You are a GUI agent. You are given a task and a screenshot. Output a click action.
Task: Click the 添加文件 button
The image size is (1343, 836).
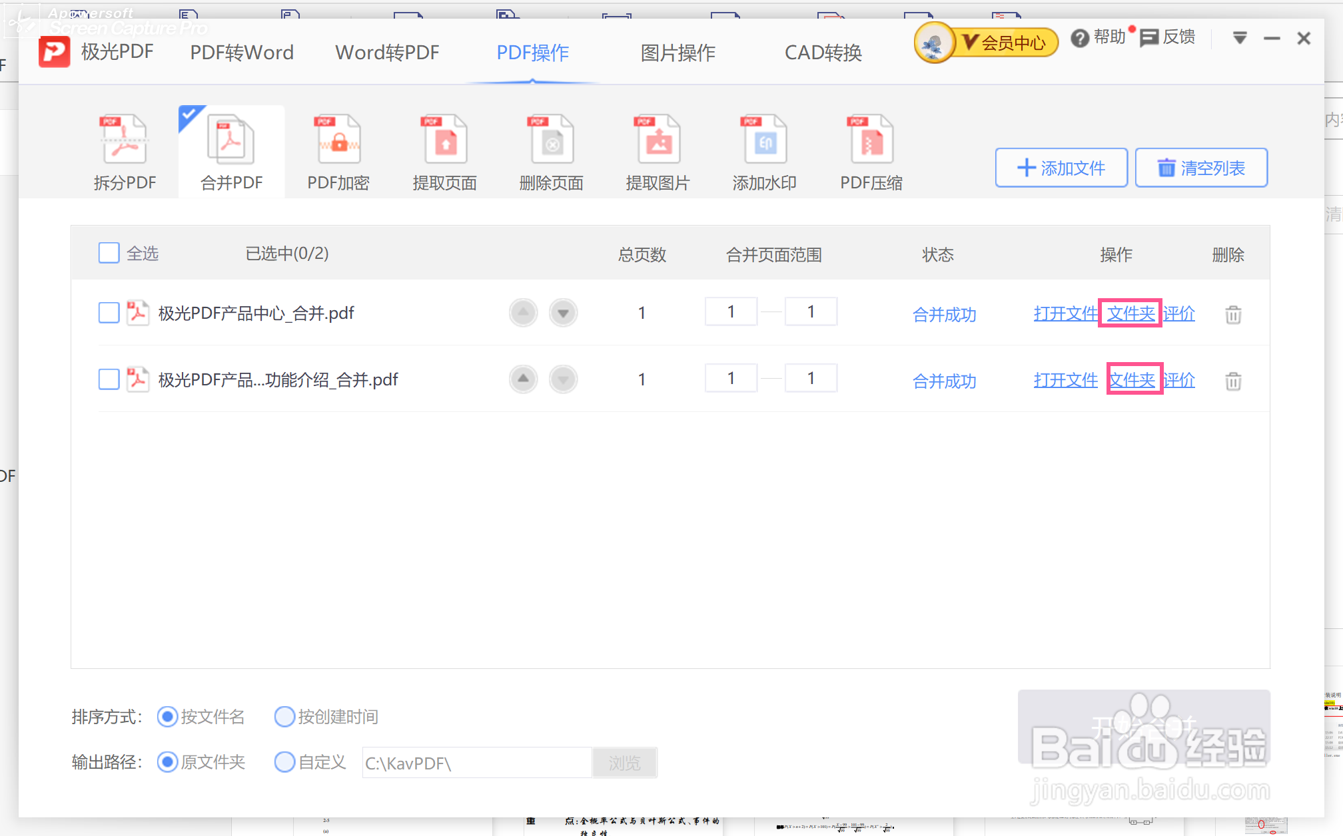1061,168
